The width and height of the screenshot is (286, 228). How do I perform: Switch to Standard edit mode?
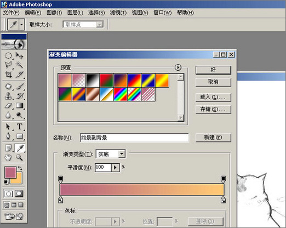(x=8, y=193)
